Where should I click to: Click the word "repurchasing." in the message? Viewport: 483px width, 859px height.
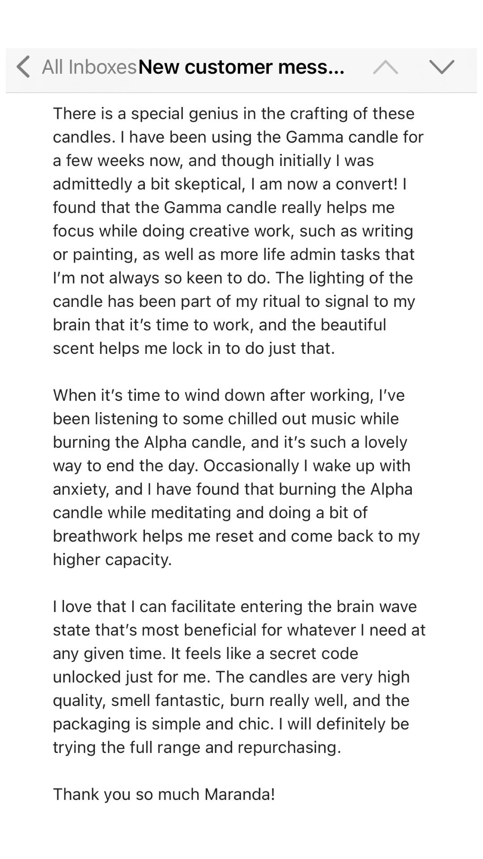point(289,747)
